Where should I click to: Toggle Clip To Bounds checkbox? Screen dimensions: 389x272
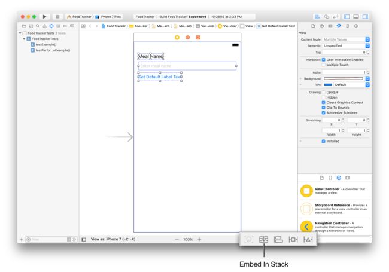[x=324, y=108]
